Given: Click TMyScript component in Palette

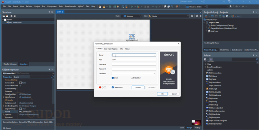Looking at the screenshot, I should 211,89.
